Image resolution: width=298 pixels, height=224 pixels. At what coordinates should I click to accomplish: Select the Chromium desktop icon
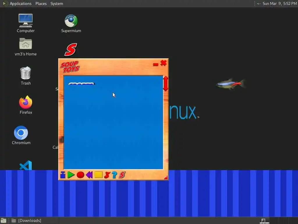click(x=21, y=135)
